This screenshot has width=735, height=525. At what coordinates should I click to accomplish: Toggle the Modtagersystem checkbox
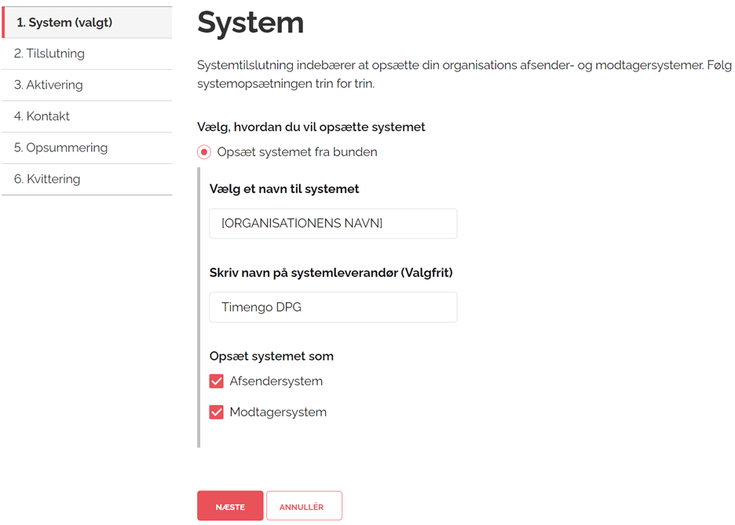coord(217,413)
